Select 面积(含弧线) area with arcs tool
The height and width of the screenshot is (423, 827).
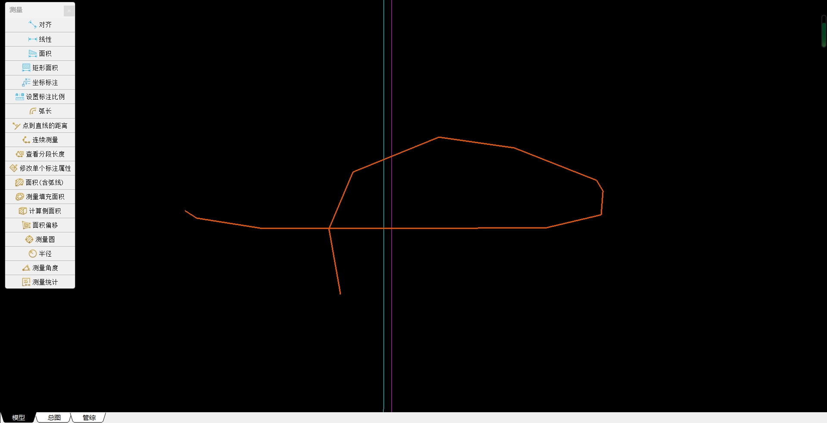(x=40, y=182)
